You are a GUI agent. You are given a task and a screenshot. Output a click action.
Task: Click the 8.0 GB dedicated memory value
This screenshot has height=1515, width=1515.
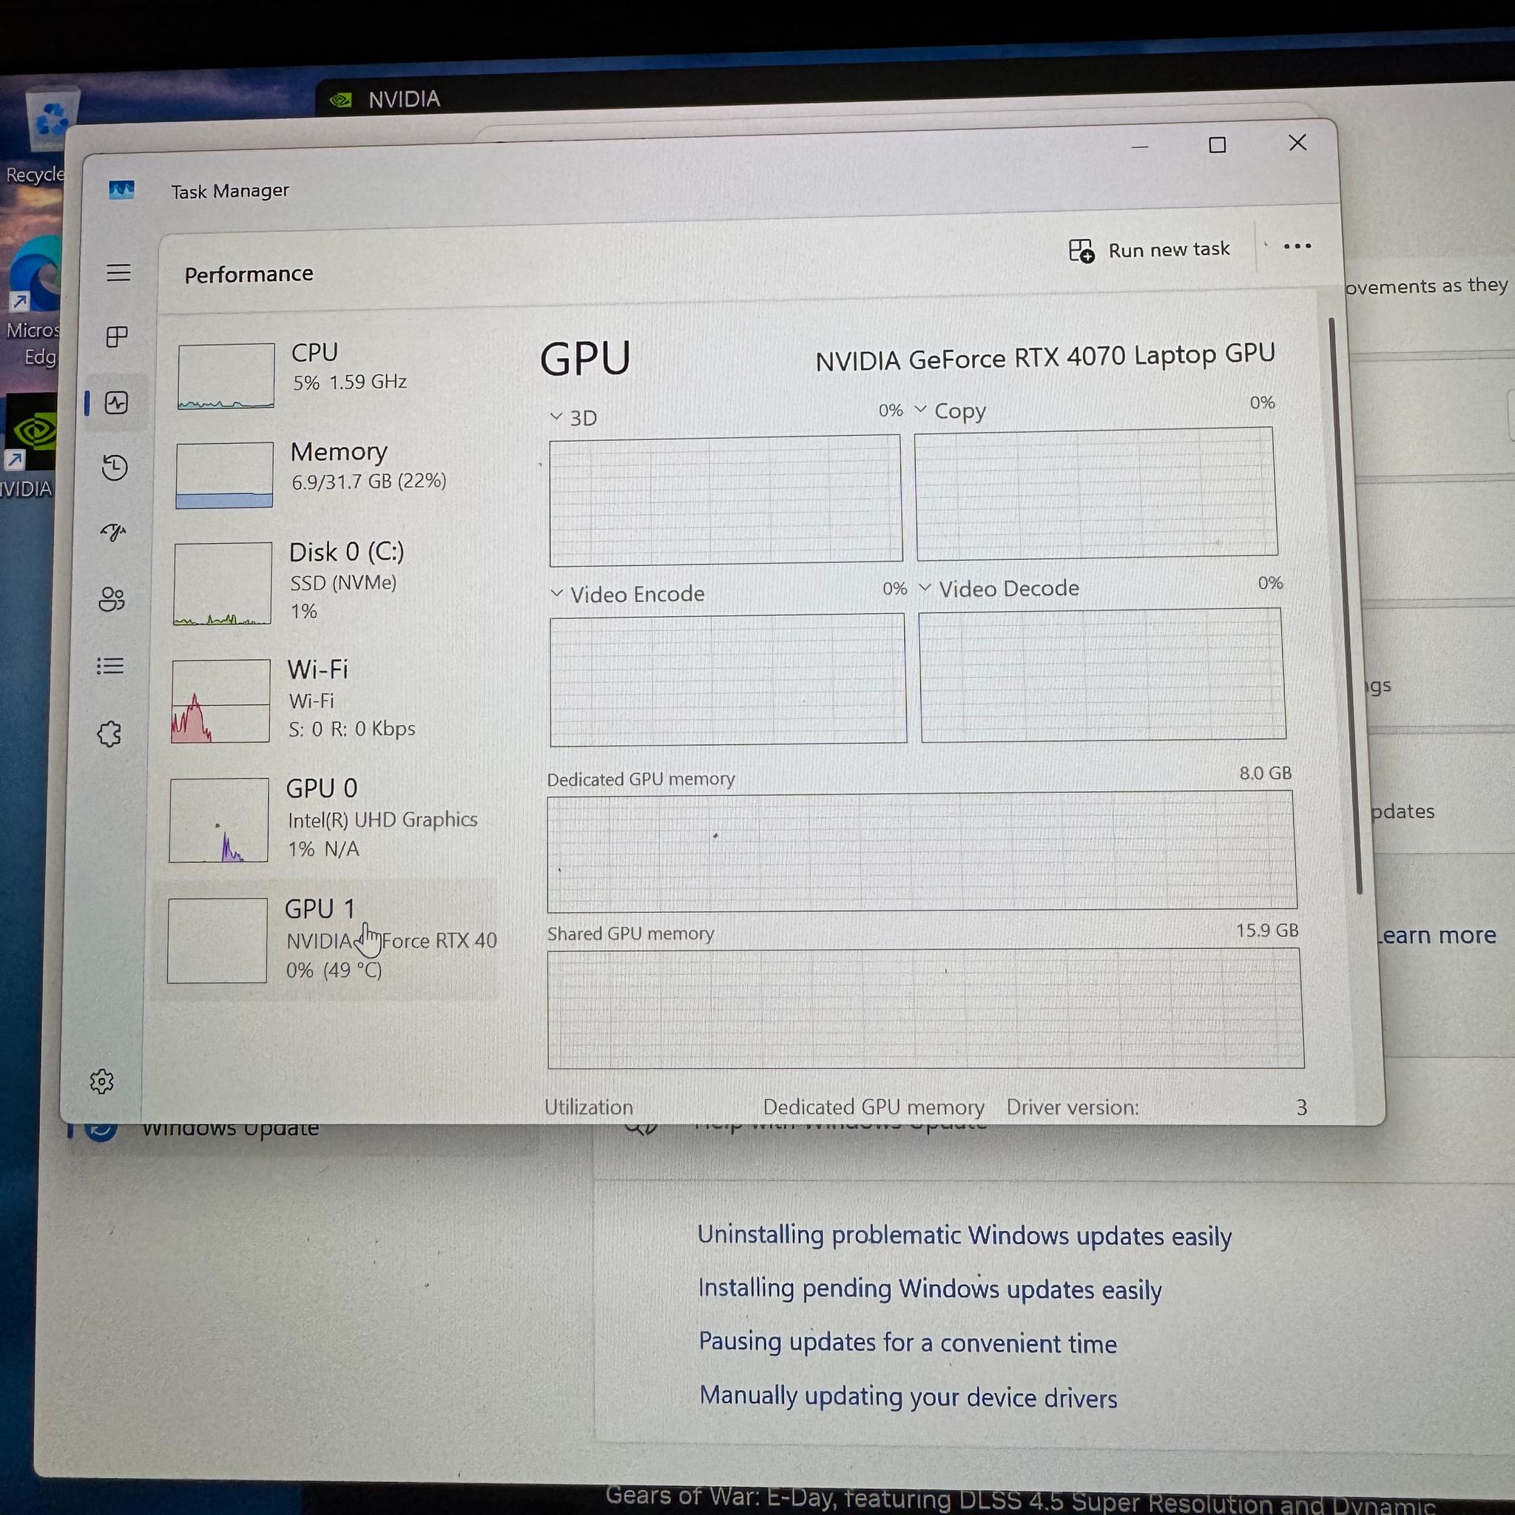click(1265, 773)
